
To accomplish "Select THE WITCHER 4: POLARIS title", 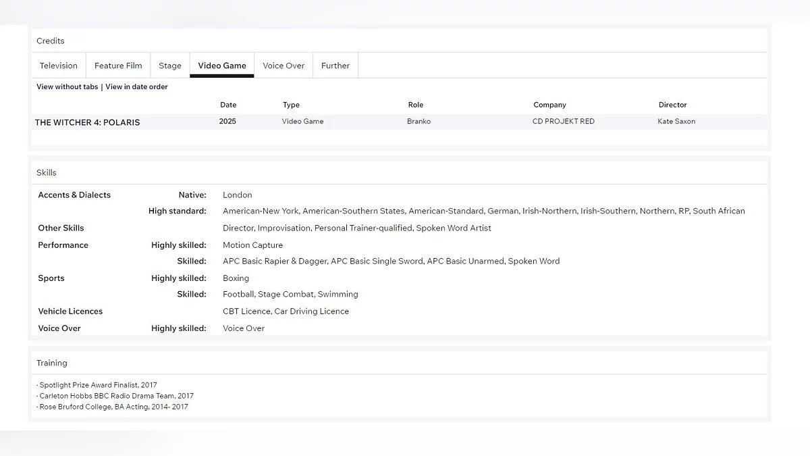I will (x=88, y=122).
